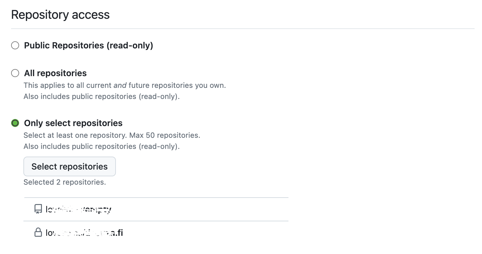This screenshot has height=254, width=482.
Task: Open the selected repository ending in 'empty'
Action: [79, 209]
